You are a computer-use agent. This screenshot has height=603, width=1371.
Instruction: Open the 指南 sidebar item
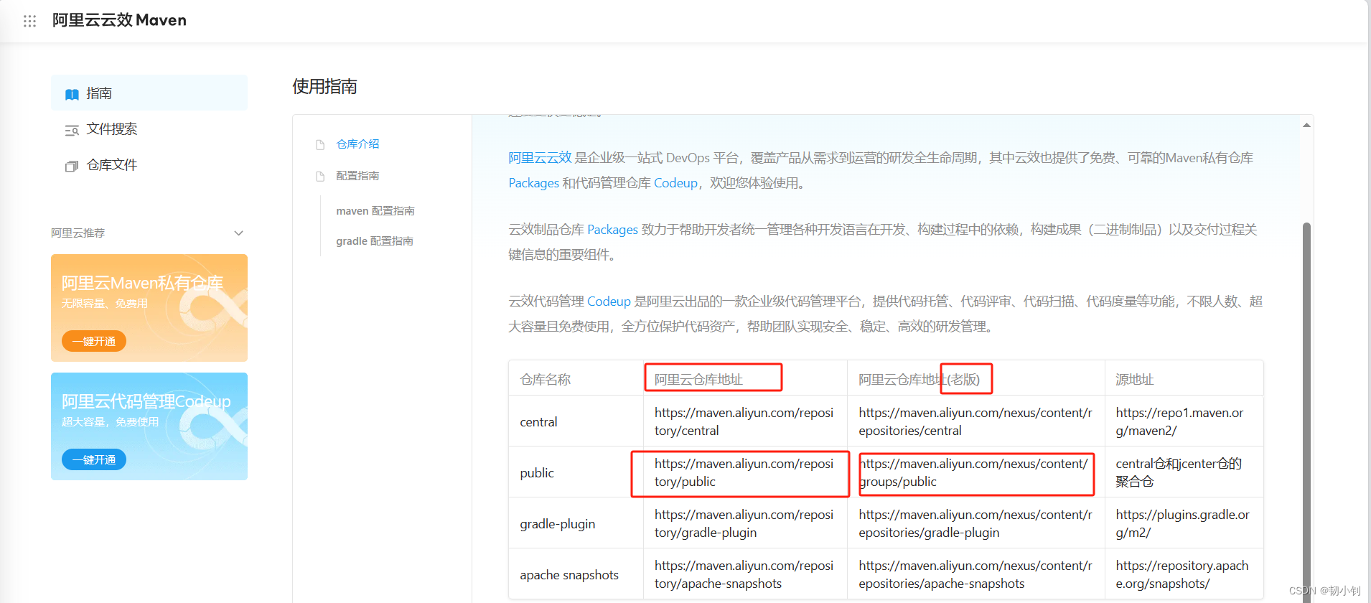(x=149, y=93)
